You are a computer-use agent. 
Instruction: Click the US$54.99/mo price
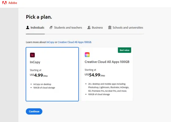tap(95, 75)
